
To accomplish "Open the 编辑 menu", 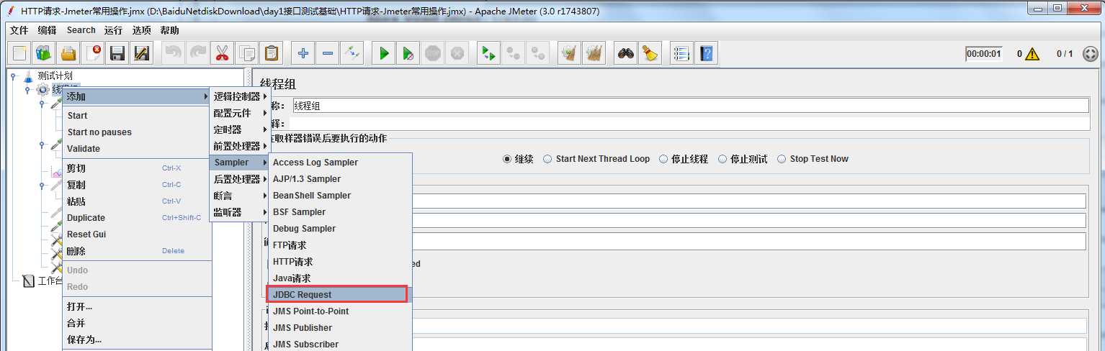I will pos(47,30).
